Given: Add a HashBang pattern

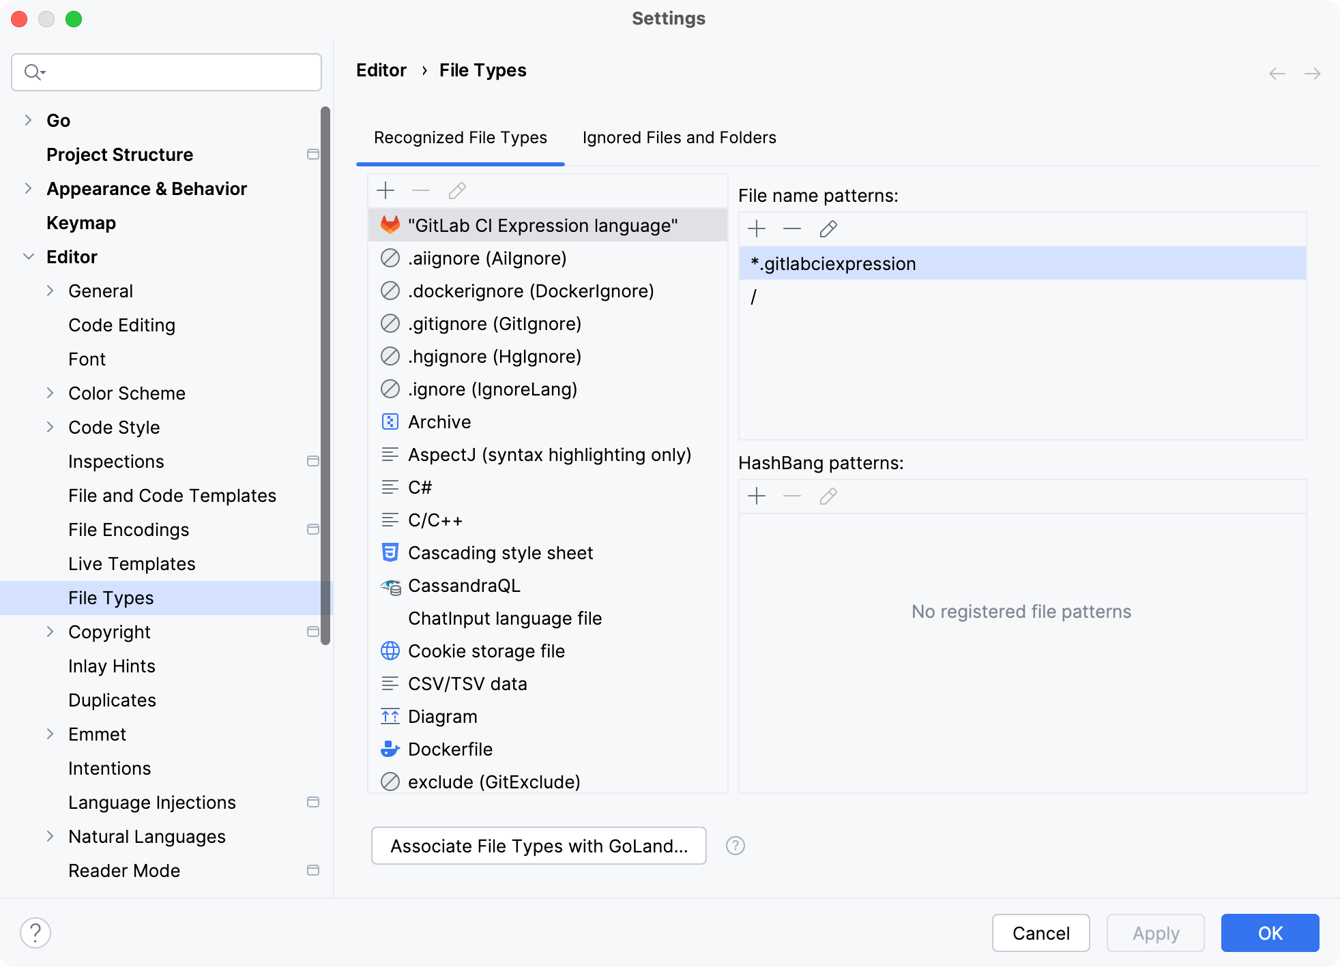Looking at the screenshot, I should coord(757,496).
